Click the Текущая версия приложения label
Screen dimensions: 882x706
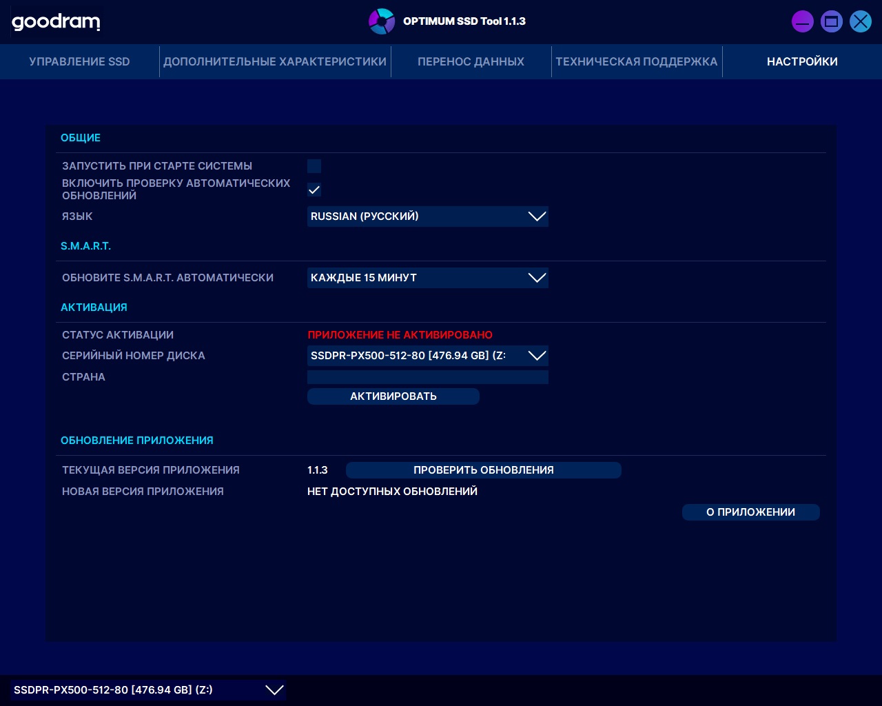151,470
